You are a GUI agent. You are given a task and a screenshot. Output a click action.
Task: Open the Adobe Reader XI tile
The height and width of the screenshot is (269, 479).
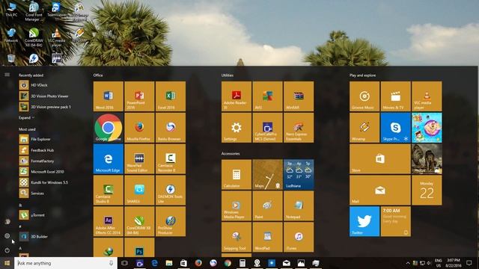point(237,96)
